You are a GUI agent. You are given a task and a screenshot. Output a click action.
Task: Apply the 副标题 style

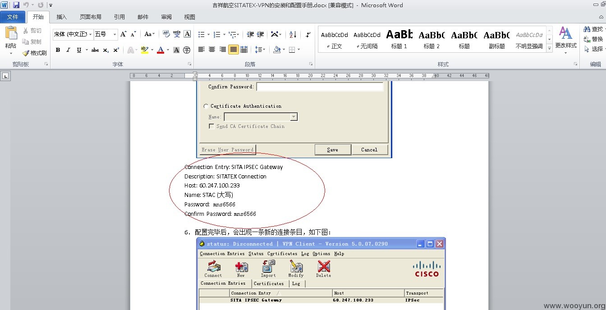click(x=497, y=39)
